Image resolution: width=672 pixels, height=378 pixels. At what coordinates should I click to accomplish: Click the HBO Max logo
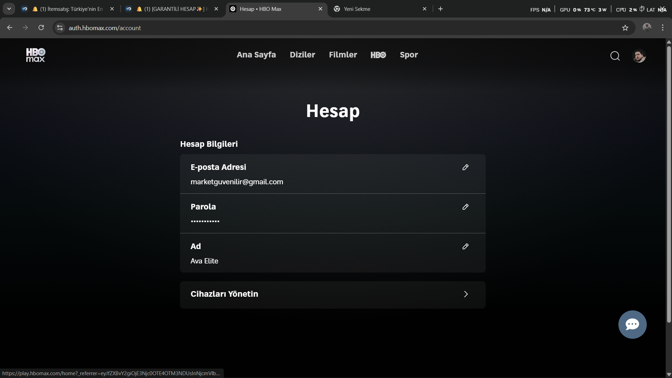tap(35, 55)
